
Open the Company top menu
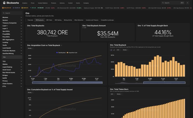(x=86, y=3)
